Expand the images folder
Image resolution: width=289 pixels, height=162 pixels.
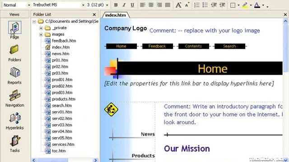(41, 35)
